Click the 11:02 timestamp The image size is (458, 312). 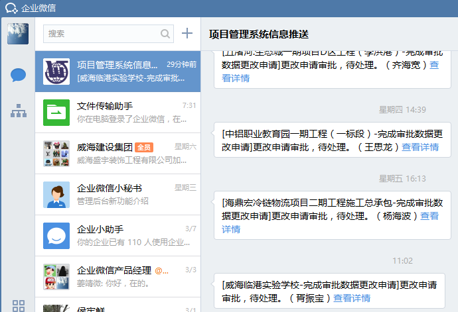click(402, 261)
